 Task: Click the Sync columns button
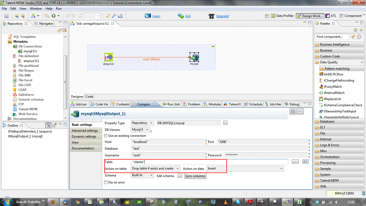(x=195, y=176)
